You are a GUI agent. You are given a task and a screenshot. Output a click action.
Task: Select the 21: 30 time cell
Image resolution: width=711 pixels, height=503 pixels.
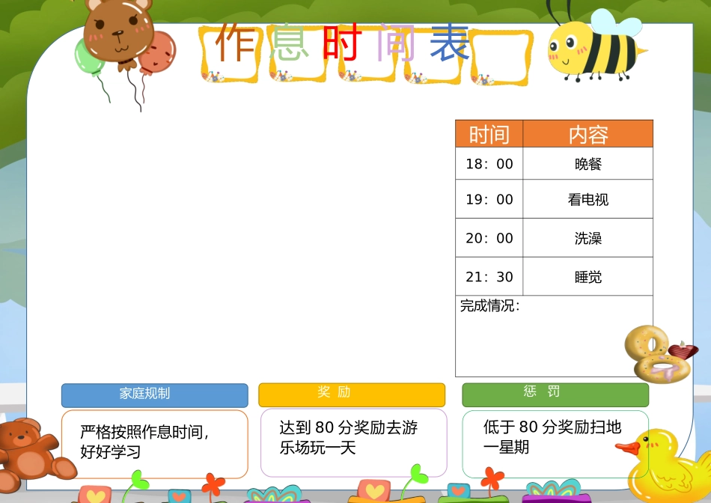(489, 277)
